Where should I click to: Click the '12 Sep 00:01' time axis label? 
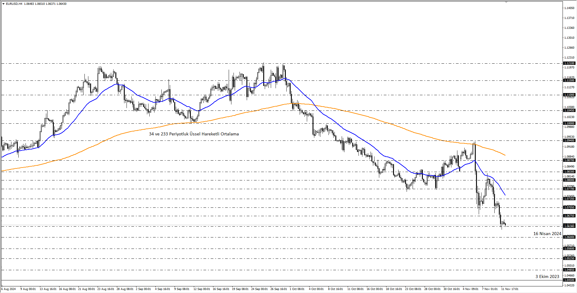[x=202, y=289]
